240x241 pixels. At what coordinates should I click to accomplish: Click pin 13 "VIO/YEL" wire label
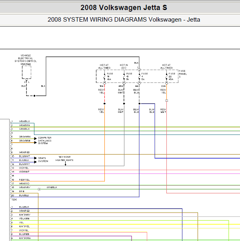pyautogui.click(x=24, y=168)
